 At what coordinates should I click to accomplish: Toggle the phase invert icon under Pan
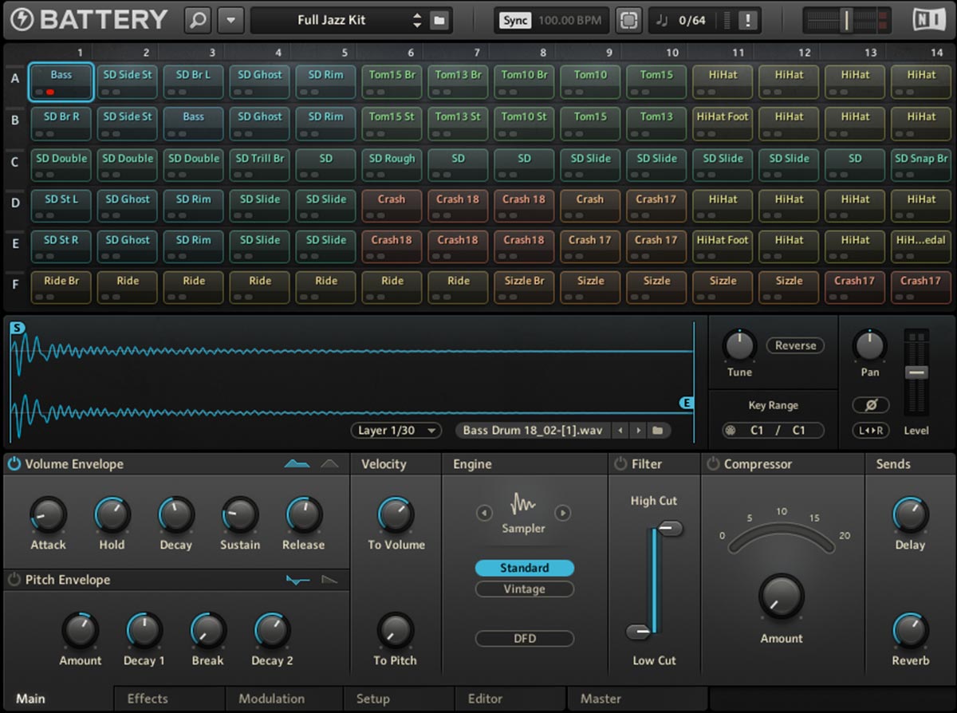tap(870, 405)
